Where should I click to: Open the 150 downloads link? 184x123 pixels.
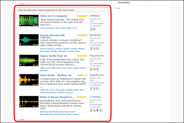tap(97, 24)
